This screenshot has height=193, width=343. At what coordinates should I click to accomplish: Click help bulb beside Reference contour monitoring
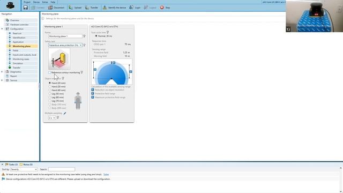[x=82, y=72]
